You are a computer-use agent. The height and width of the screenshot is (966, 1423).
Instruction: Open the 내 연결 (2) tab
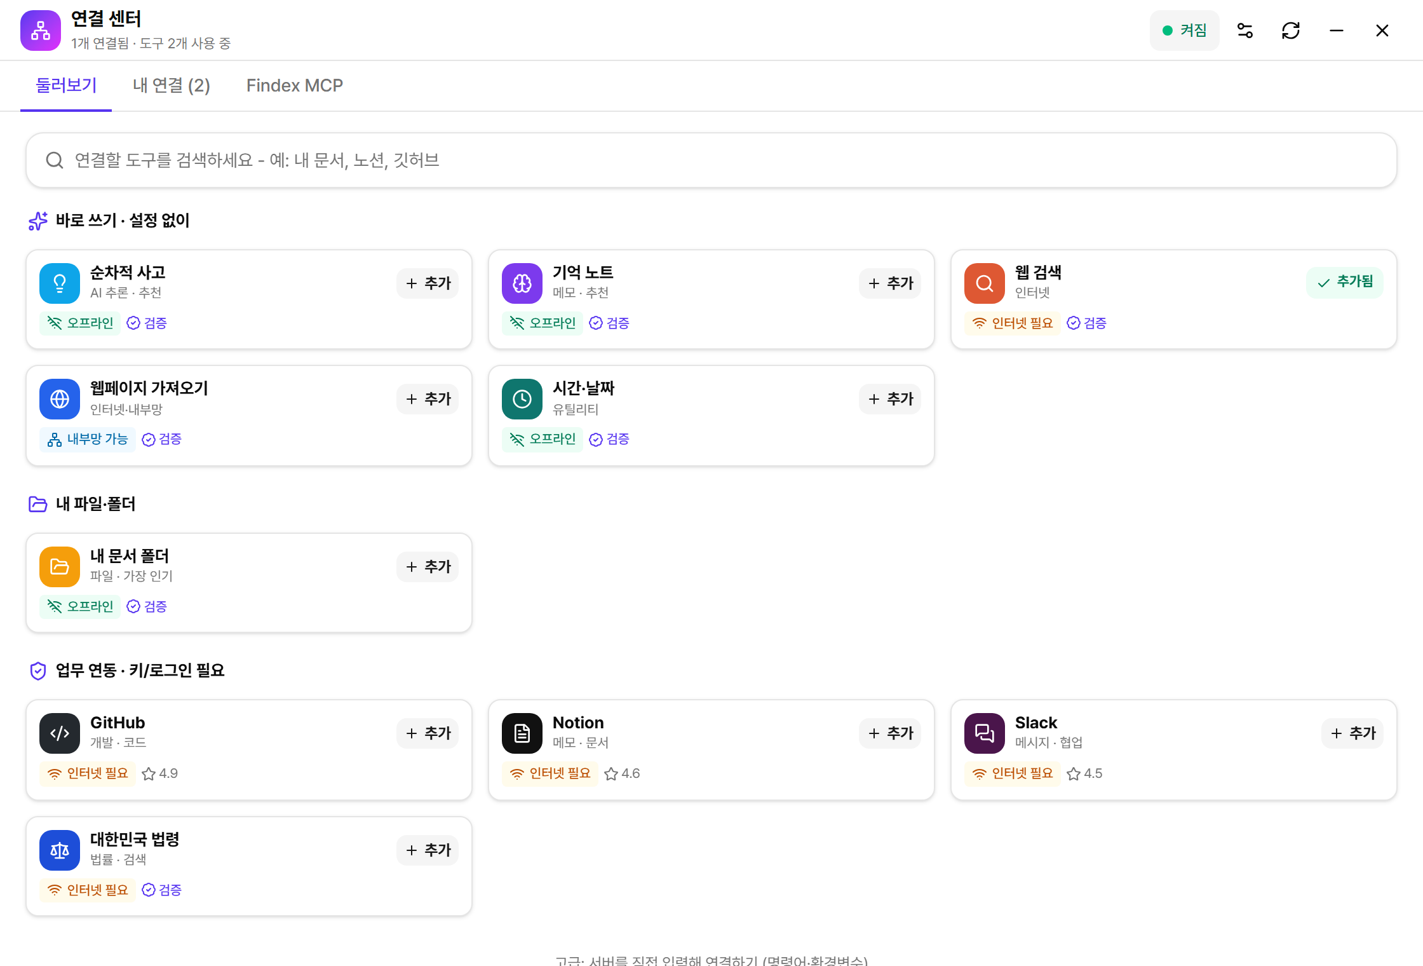pos(172,85)
